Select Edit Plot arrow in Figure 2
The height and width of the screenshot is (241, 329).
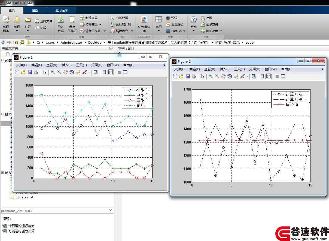coord(203,77)
